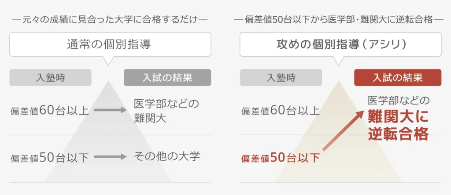This screenshot has width=451, height=195.
Task: Click the gray arrow pointing to 医学部などの難関大
Action: 110,110
